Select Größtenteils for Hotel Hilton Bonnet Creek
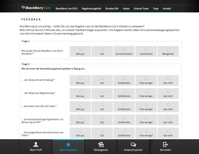The image size is (199, 154). point(125,105)
